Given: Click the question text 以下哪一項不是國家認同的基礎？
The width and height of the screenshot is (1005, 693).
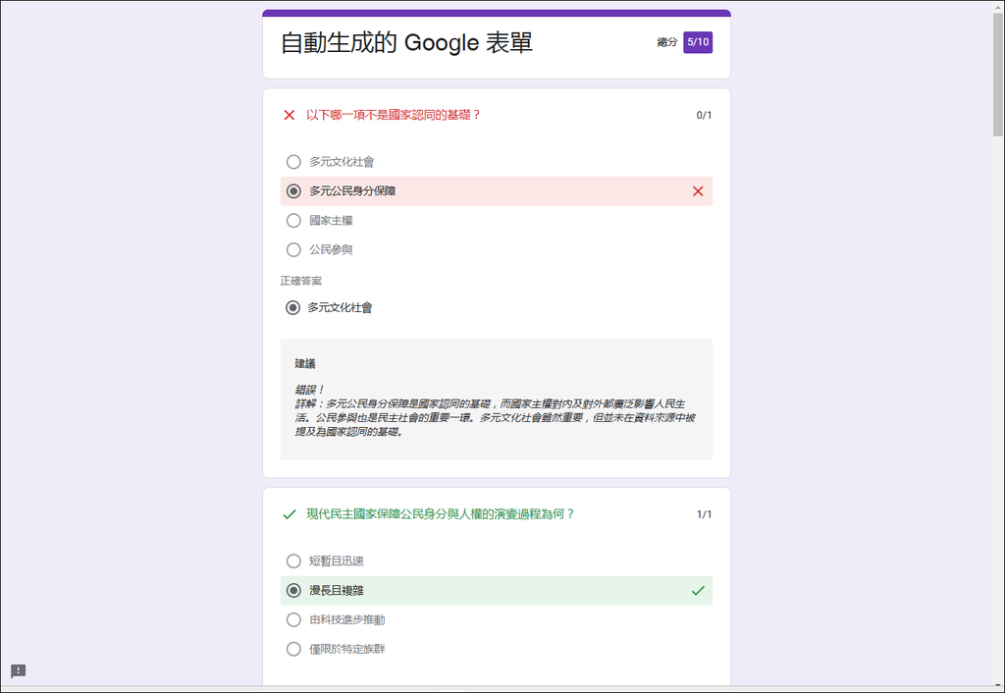Looking at the screenshot, I should click(394, 115).
